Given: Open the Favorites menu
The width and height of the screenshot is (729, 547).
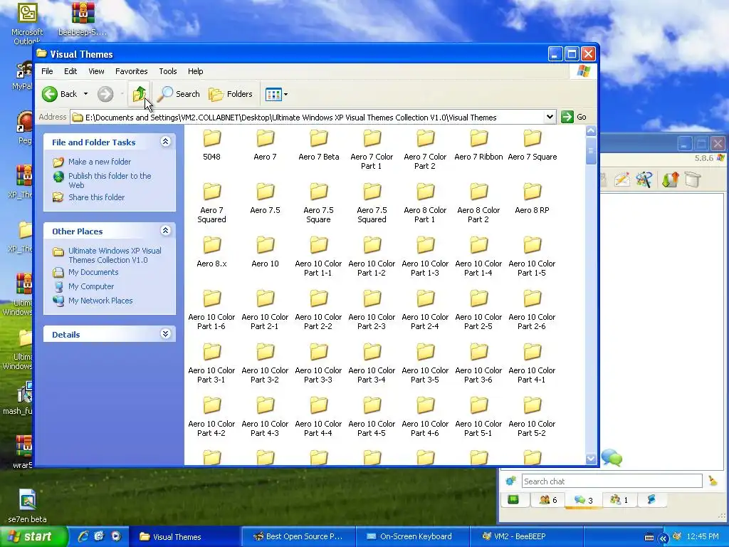Looking at the screenshot, I should coord(132,71).
